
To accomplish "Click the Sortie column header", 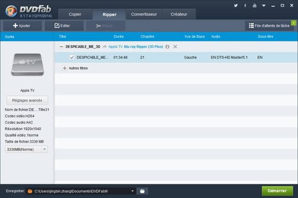I will pos(10,37).
